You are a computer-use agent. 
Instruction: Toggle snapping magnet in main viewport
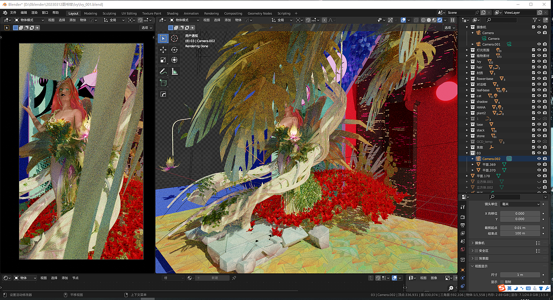(308, 20)
